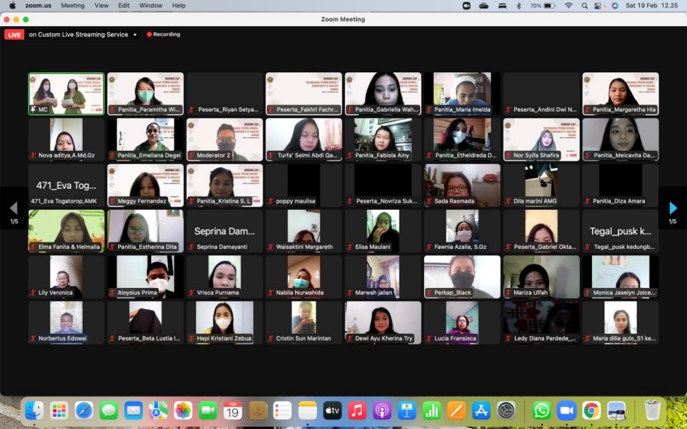Click the Wi-Fi status icon

[x=568, y=5]
